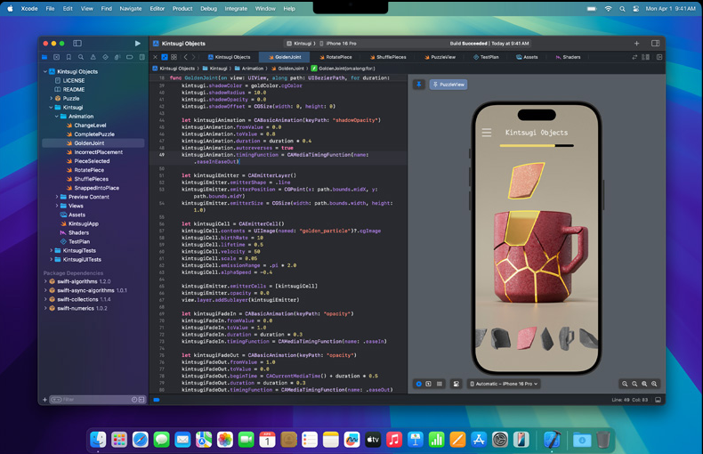Open the Test navigator diamond icon
This screenshot has width=703, height=454.
tap(105, 58)
